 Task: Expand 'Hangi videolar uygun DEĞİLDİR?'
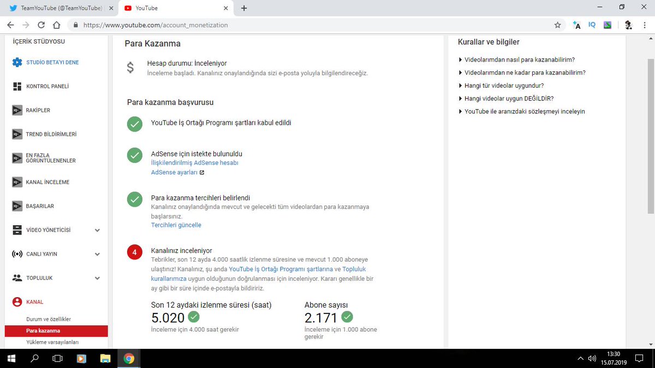506,99
